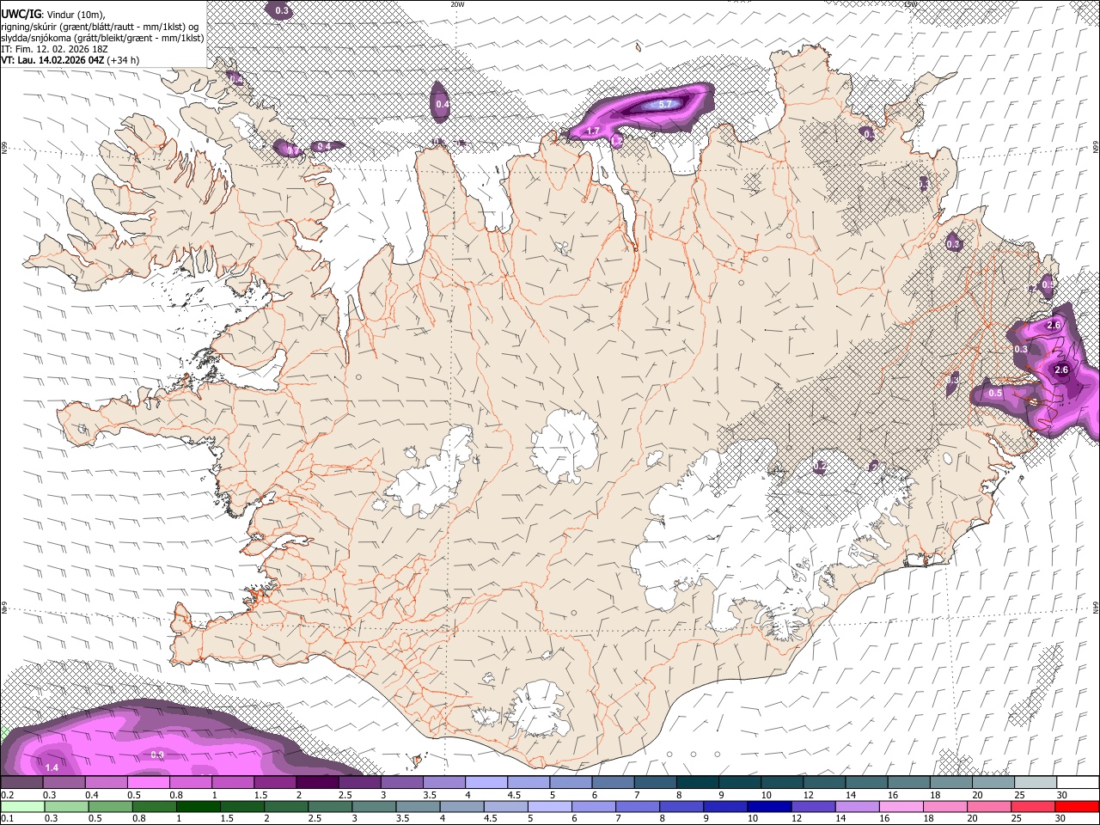Click the 0.9 precipitation value label
Screen dimensions: 1100x825
click(x=157, y=755)
